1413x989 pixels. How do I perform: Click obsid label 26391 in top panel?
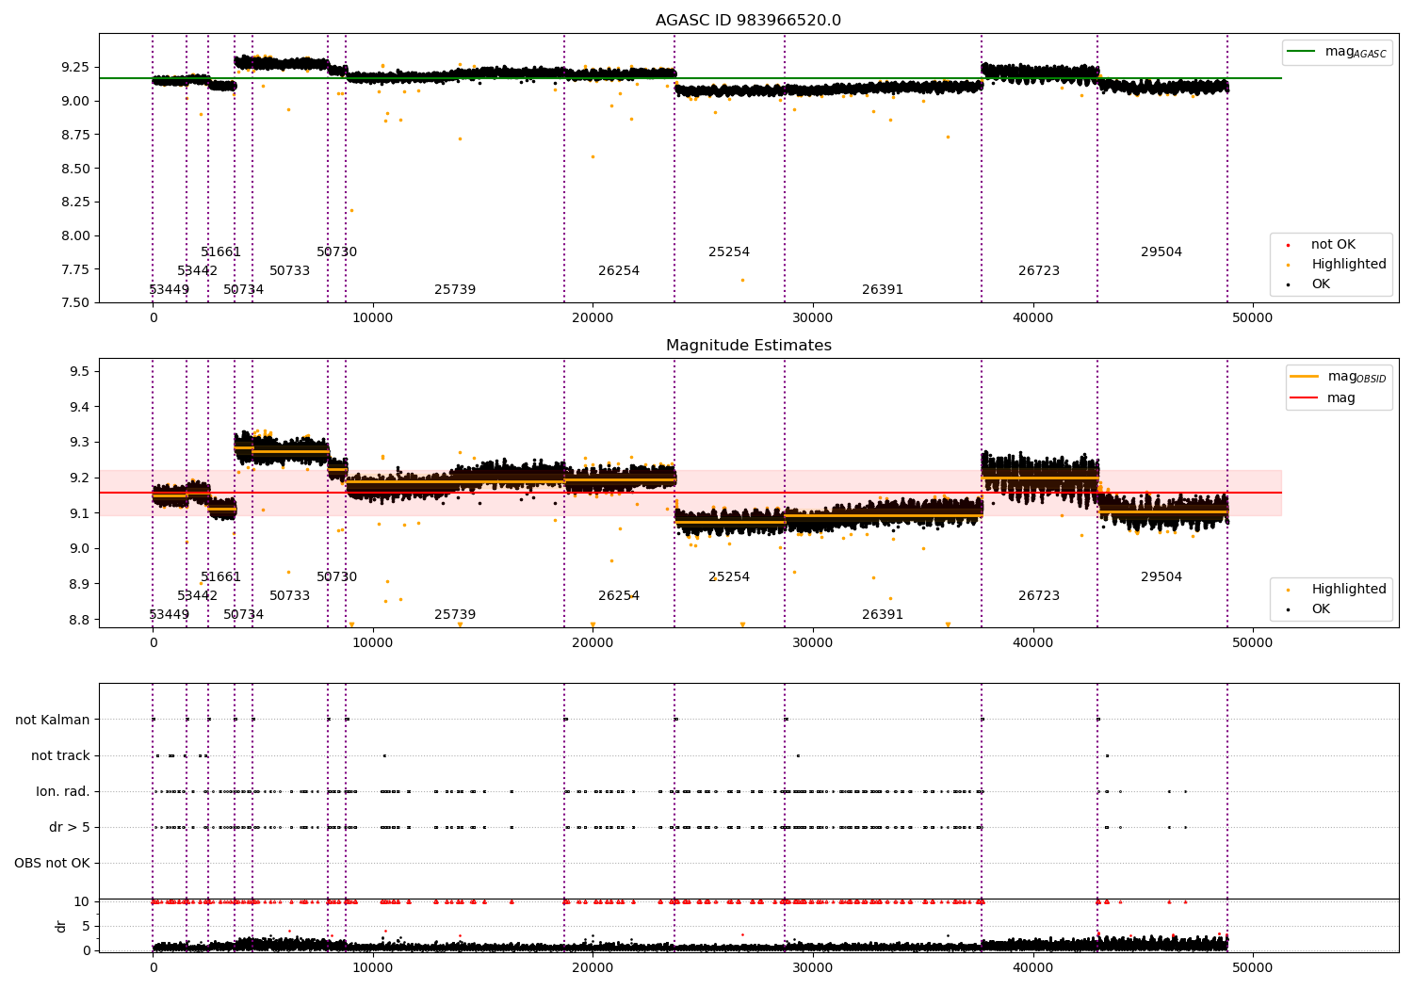click(883, 290)
